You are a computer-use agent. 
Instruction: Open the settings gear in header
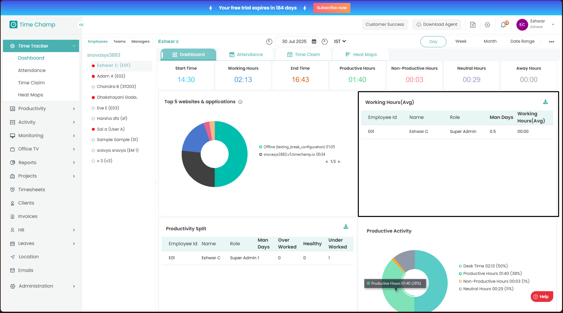pyautogui.click(x=487, y=25)
